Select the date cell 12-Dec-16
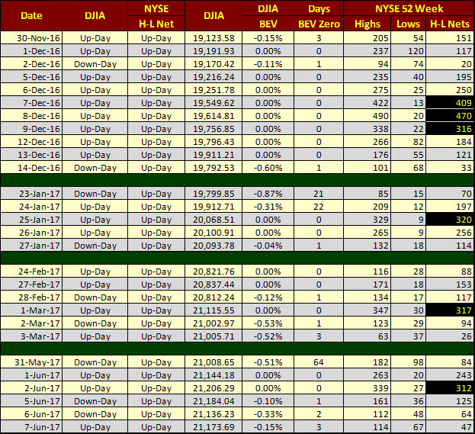Image resolution: width=475 pixels, height=434 pixels. tap(31, 142)
